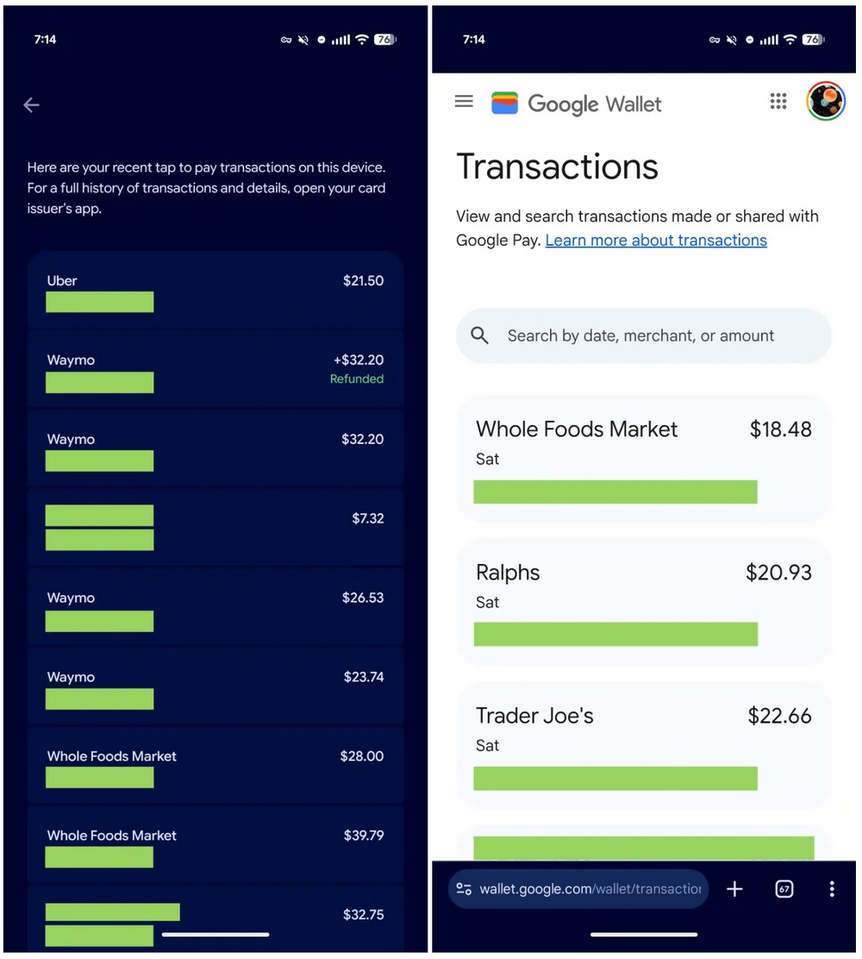The width and height of the screenshot is (862, 959).
Task: Focus the search by date, merchant, or amount field
Action: click(641, 335)
